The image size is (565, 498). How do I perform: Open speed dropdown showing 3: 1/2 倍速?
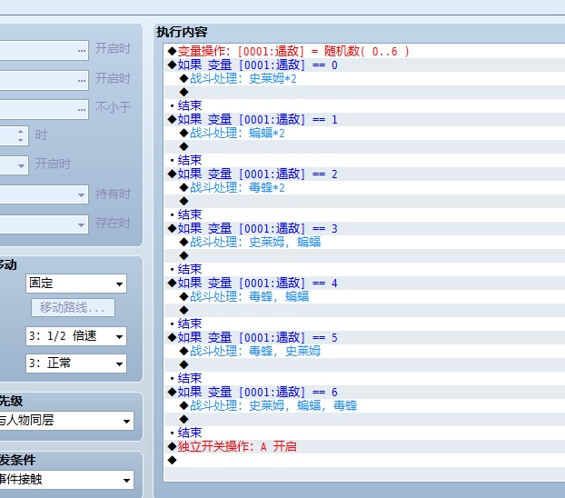click(x=76, y=336)
